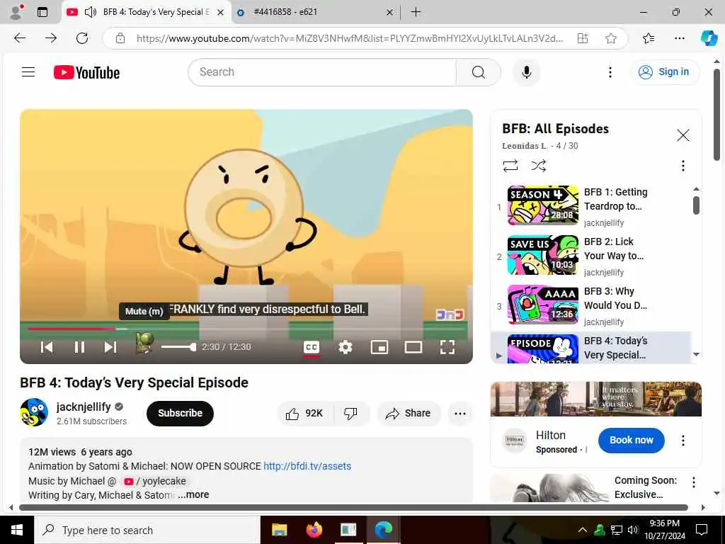Start voice search with the microphone
This screenshot has width=725, height=544.
point(526,72)
